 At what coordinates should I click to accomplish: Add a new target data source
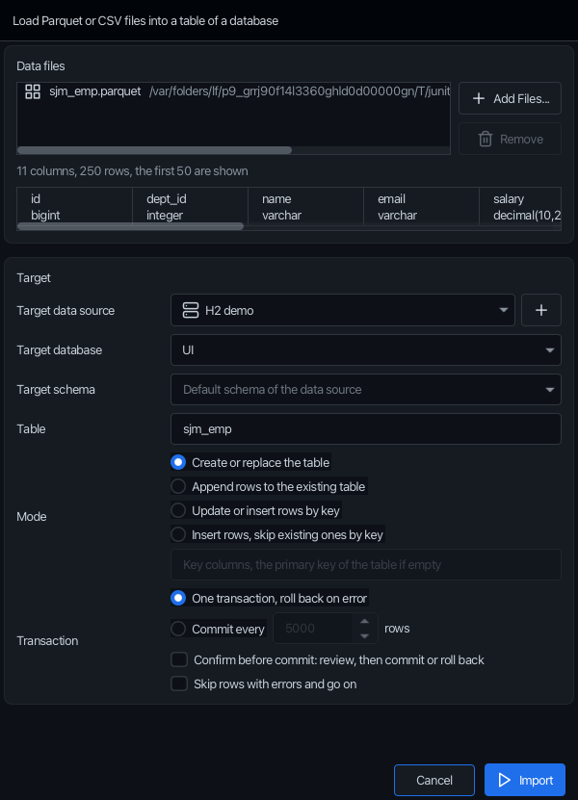(x=541, y=310)
